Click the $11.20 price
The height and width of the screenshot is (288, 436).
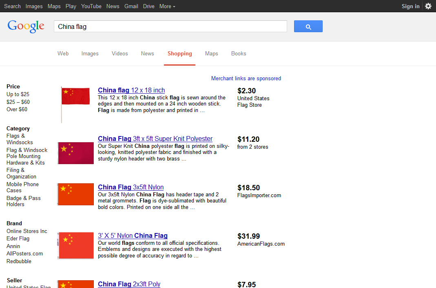tap(248, 139)
